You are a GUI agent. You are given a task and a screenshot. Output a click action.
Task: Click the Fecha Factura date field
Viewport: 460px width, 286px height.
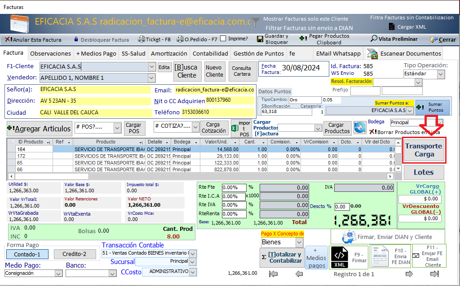pyautogui.click(x=305, y=68)
